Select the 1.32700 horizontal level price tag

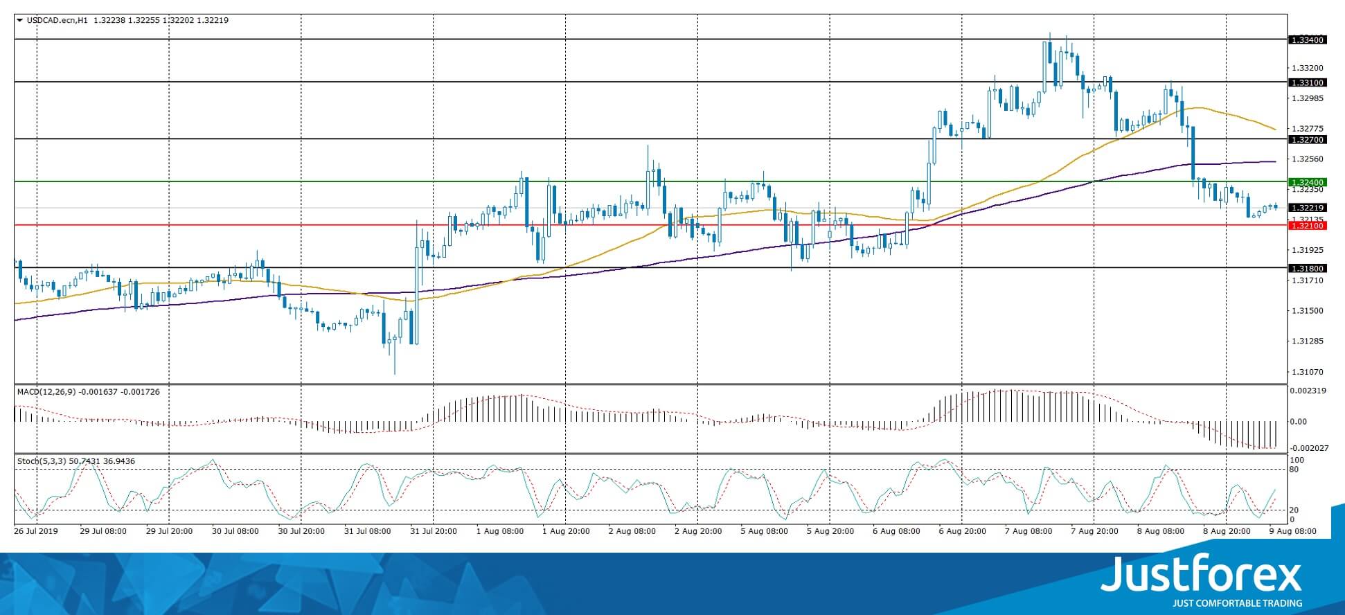pyautogui.click(x=1307, y=140)
